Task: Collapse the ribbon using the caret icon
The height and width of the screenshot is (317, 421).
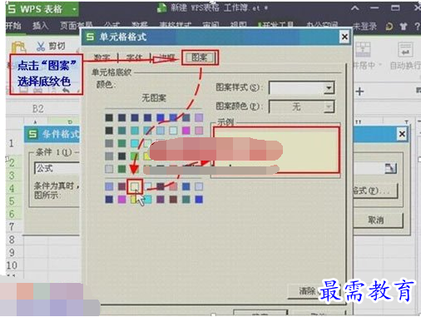Action: pos(355,8)
